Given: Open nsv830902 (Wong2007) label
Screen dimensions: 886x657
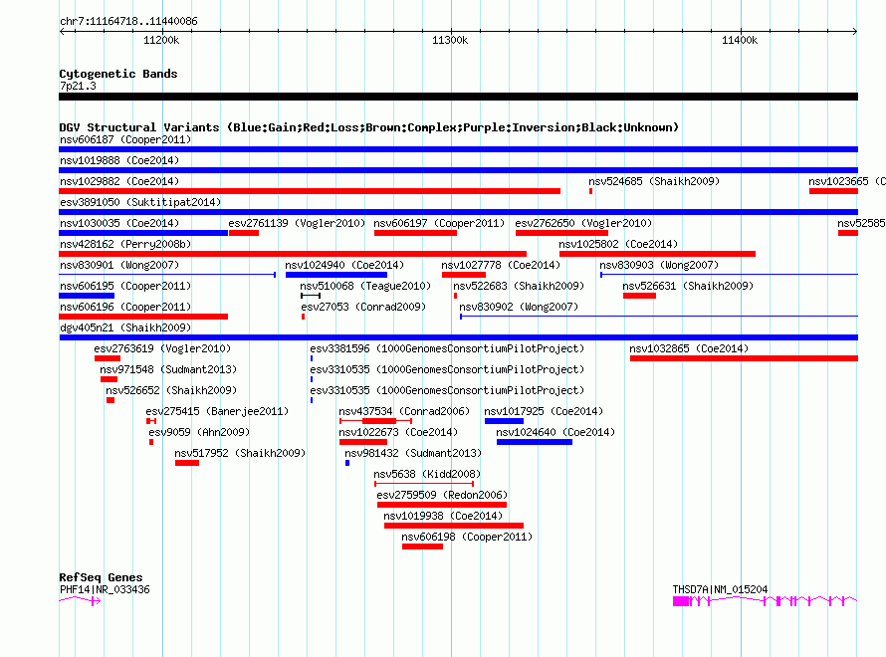Looking at the screenshot, I should (x=519, y=307).
